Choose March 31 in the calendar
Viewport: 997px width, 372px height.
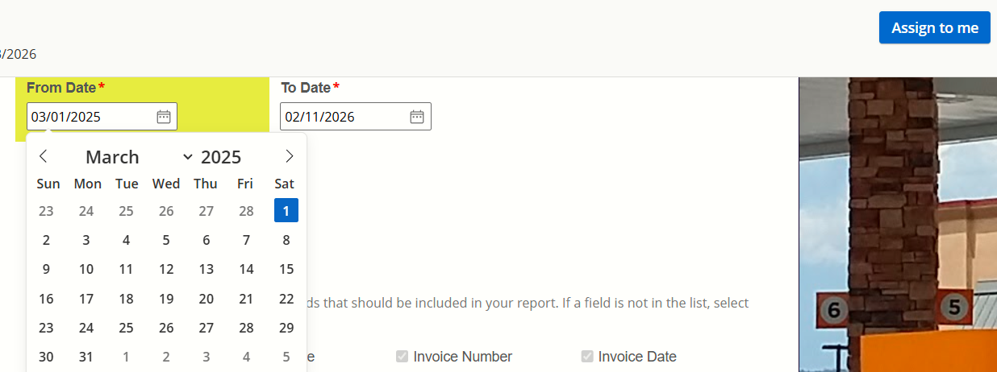pyautogui.click(x=86, y=357)
